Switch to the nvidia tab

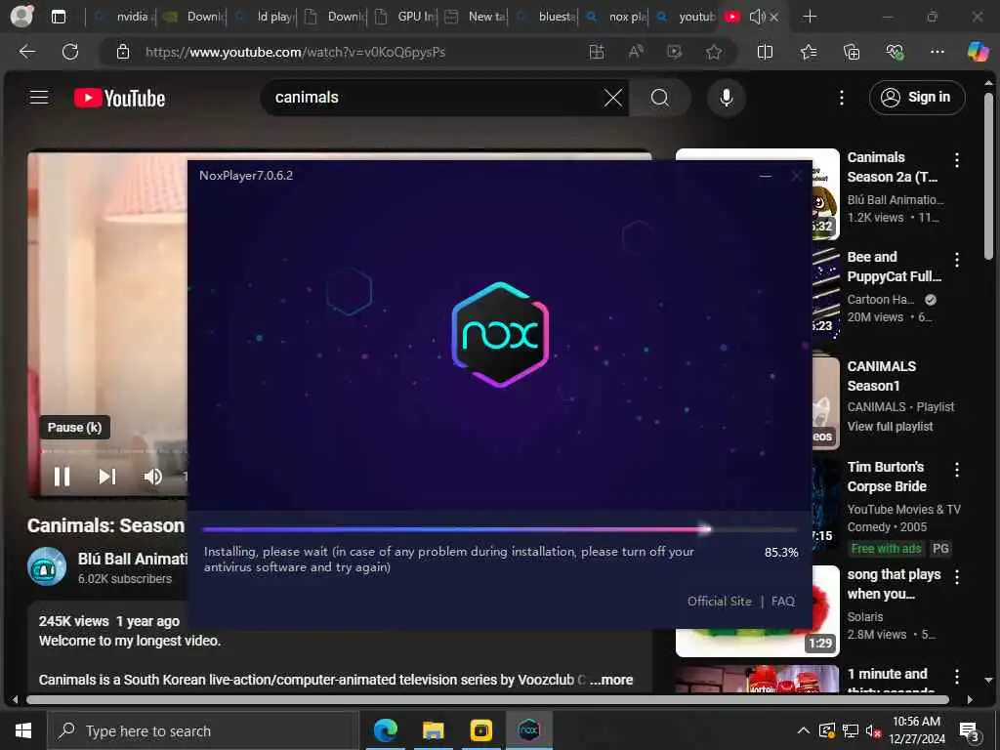click(121, 17)
